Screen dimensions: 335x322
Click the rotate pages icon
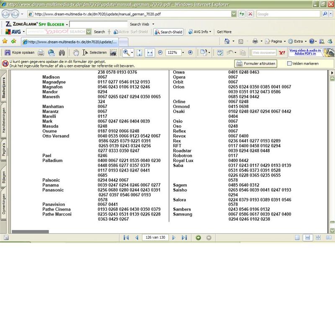pyautogui.click(x=204, y=53)
